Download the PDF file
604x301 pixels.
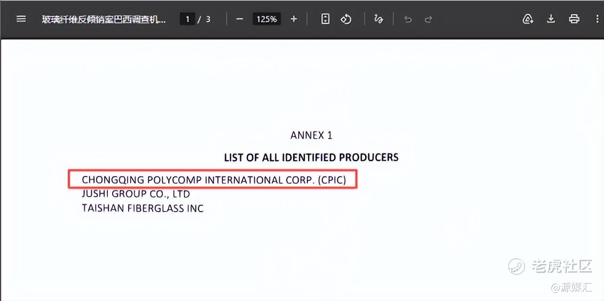pyautogui.click(x=551, y=19)
